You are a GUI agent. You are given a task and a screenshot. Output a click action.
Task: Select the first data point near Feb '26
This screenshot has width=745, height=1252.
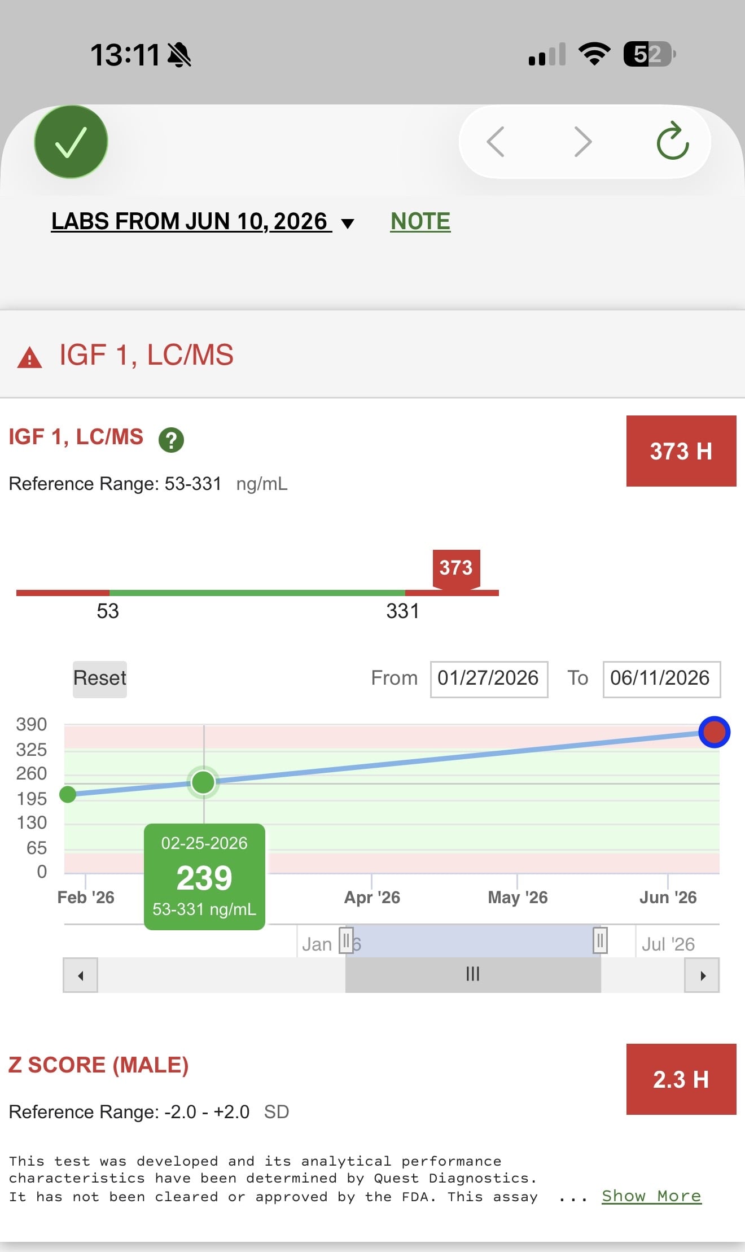[x=68, y=794]
